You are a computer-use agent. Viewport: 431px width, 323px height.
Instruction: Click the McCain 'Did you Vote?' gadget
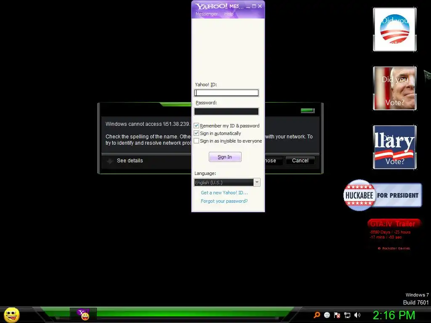coord(395,88)
